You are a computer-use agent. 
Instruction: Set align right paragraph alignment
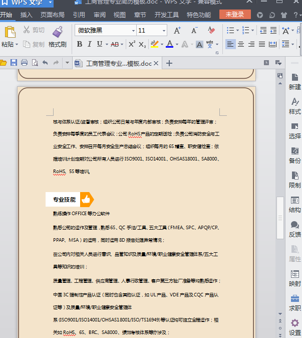[251, 44]
